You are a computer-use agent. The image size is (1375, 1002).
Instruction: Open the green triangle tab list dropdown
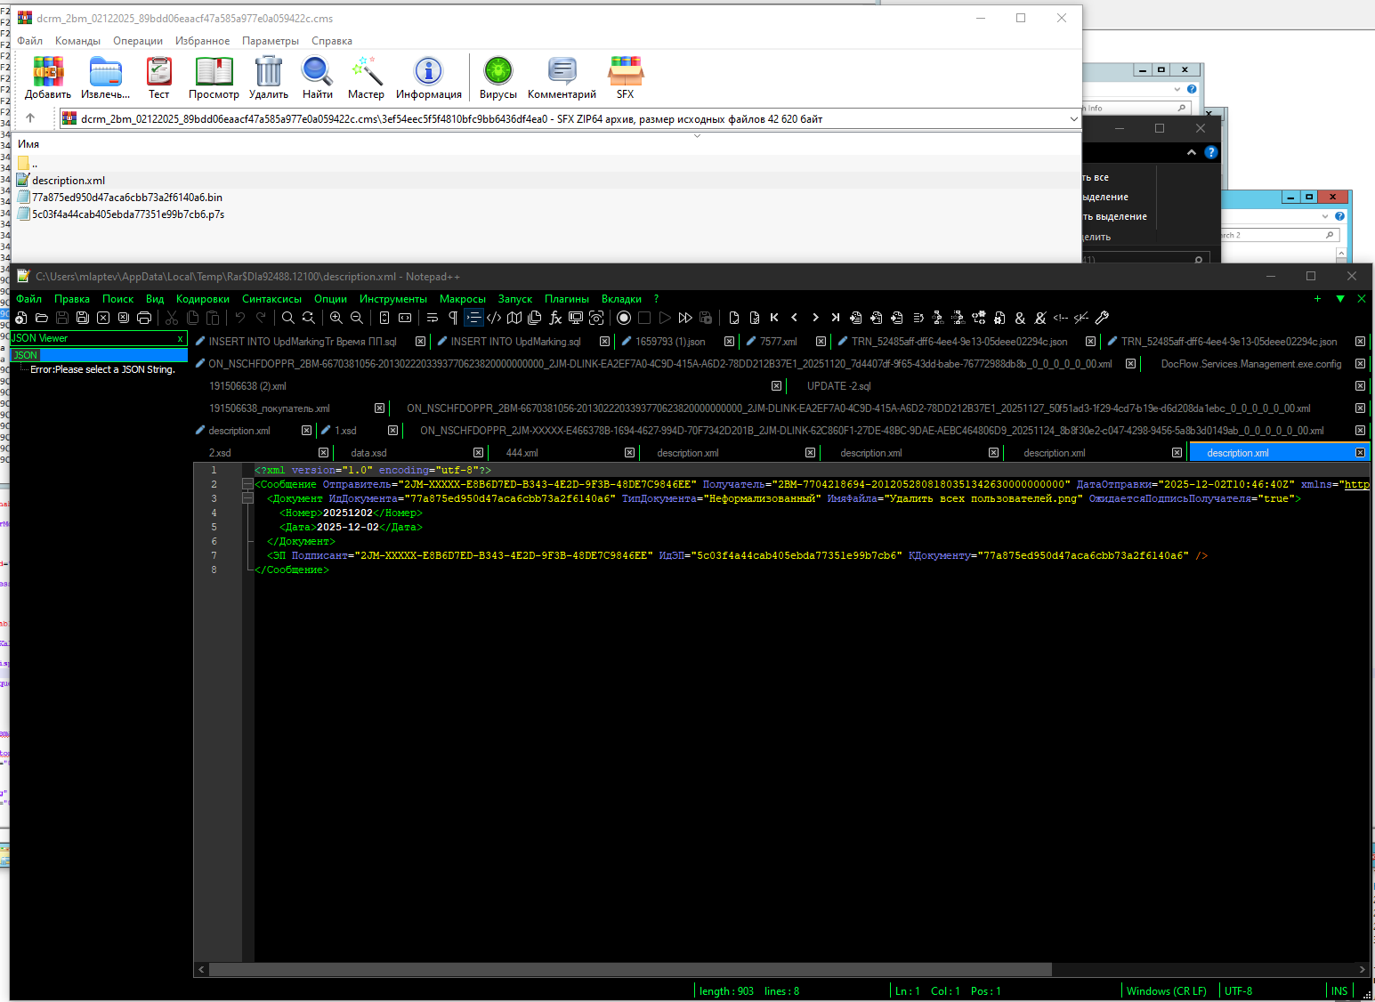(1340, 299)
